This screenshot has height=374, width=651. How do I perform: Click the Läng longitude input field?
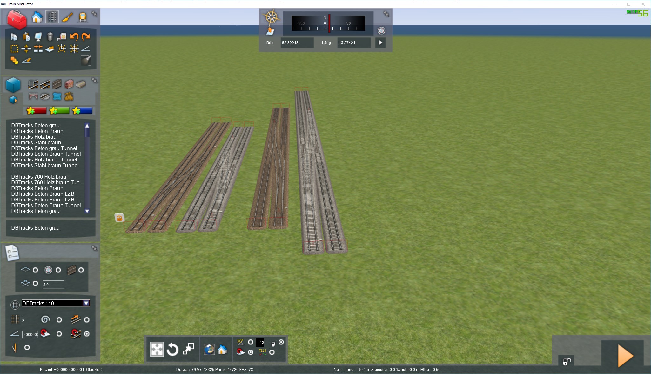click(x=353, y=43)
